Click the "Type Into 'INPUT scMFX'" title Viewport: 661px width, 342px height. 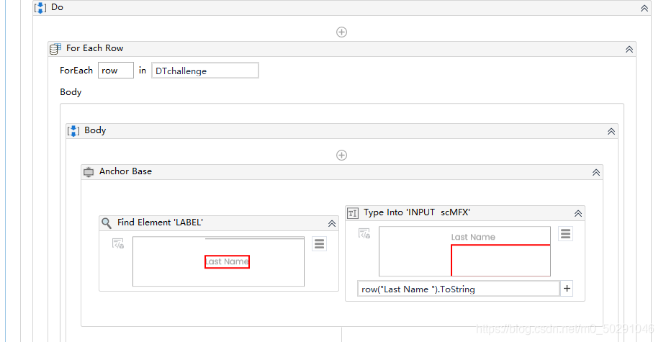[x=417, y=212]
